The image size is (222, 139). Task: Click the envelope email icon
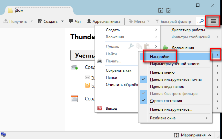[x=87, y=78]
